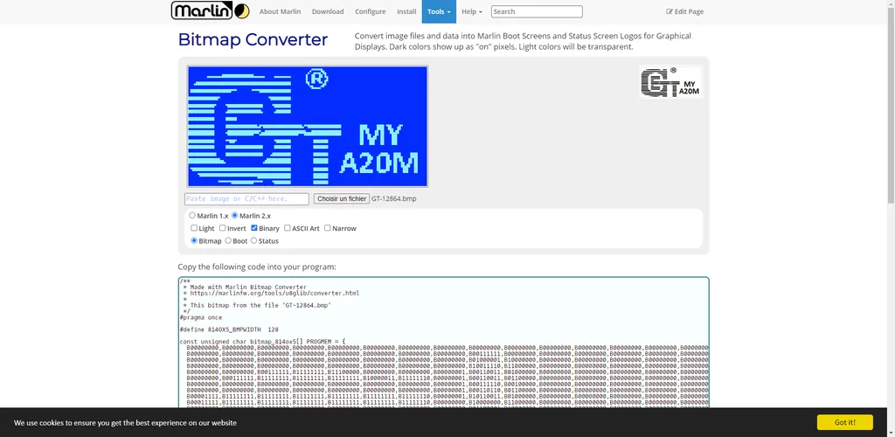The width and height of the screenshot is (895, 437).
Task: Click the GT-12864.bmp file name
Action: [x=394, y=198]
